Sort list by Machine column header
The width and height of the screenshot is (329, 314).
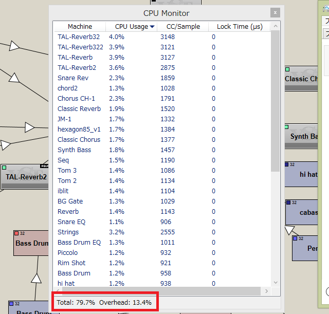[x=80, y=27]
